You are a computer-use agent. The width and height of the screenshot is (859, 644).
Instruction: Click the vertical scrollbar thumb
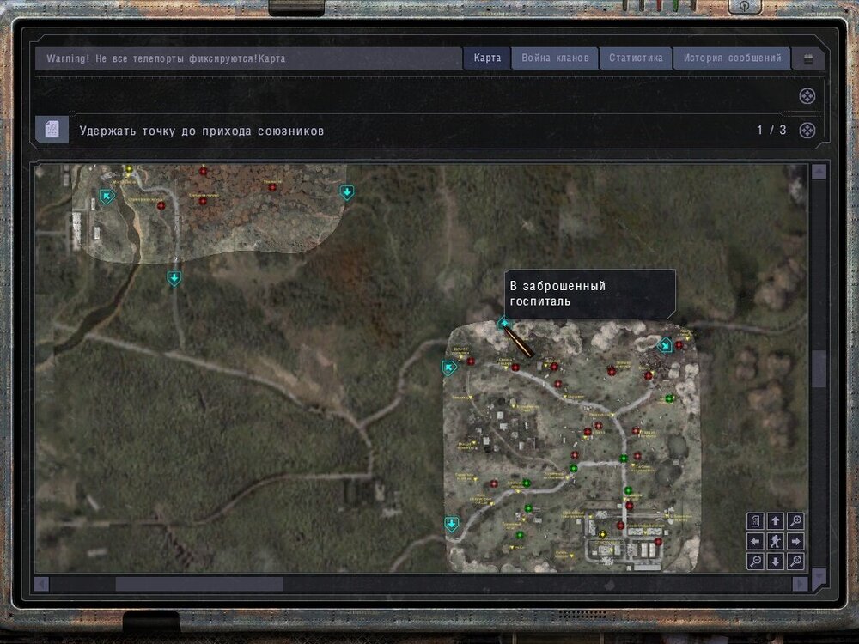coord(819,368)
